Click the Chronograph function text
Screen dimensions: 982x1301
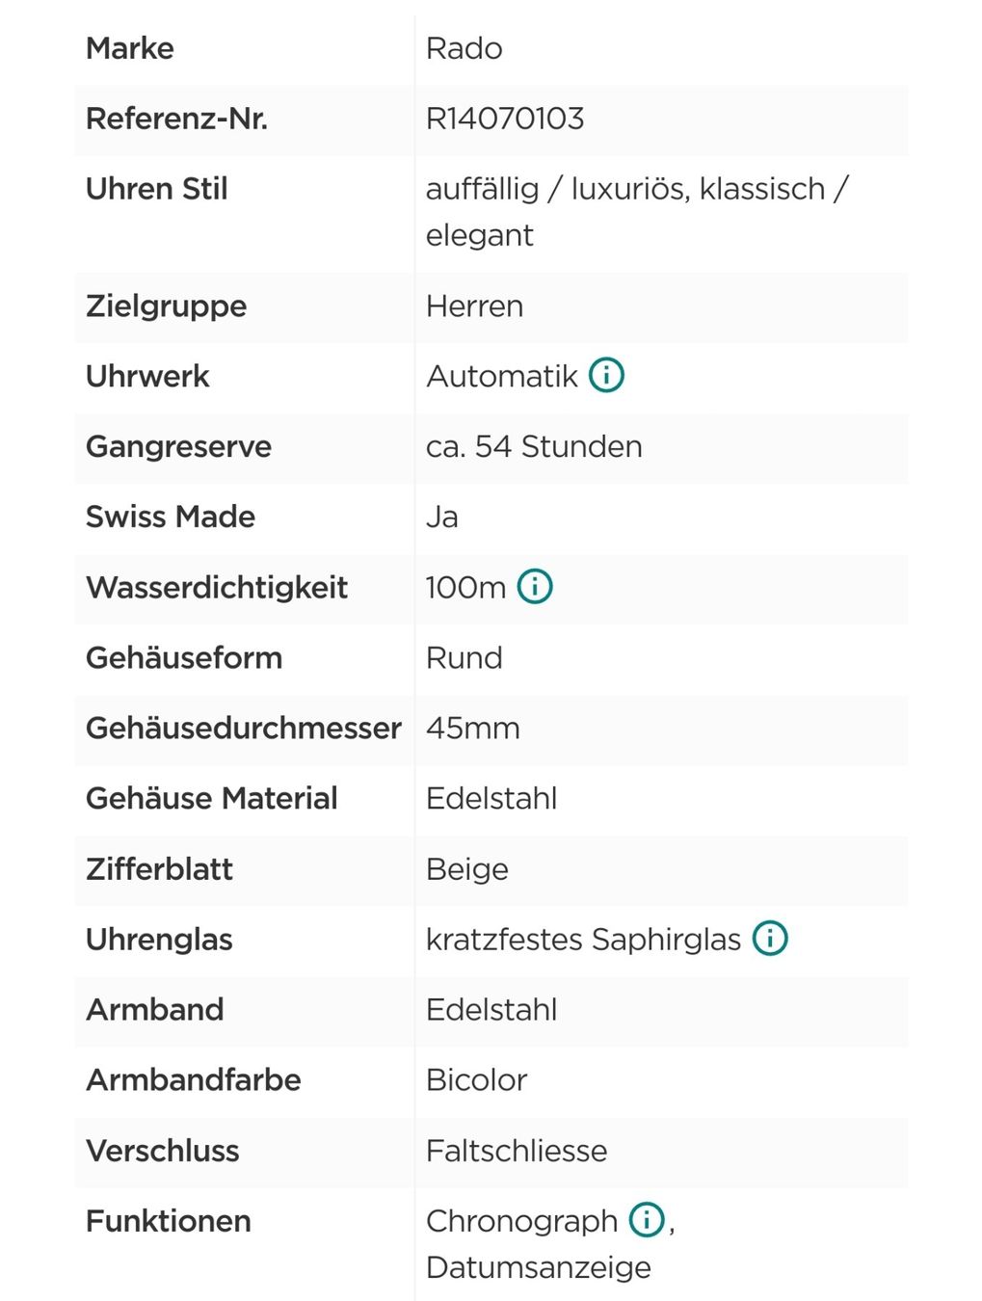coord(521,1221)
